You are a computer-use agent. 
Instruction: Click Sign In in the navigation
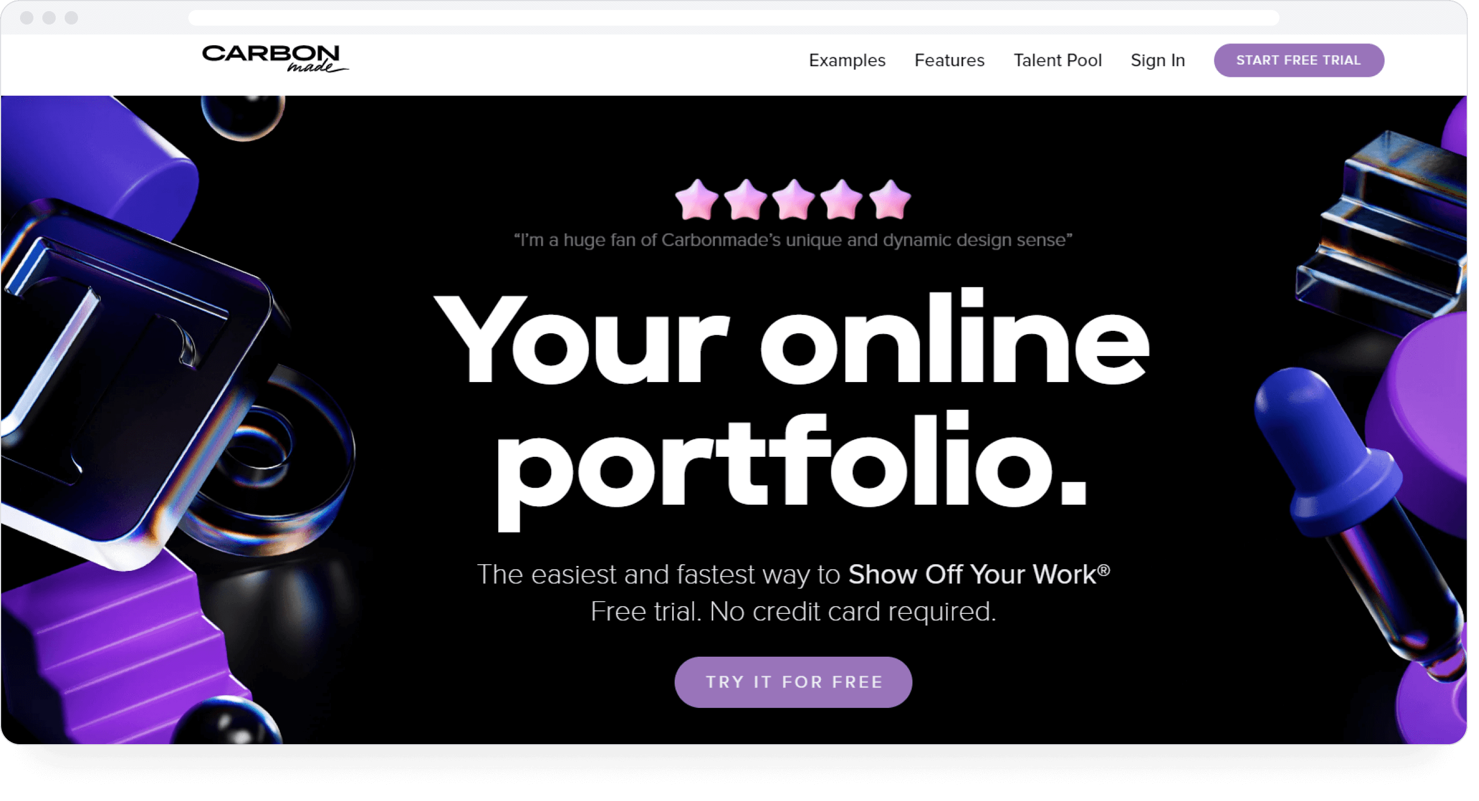1157,60
